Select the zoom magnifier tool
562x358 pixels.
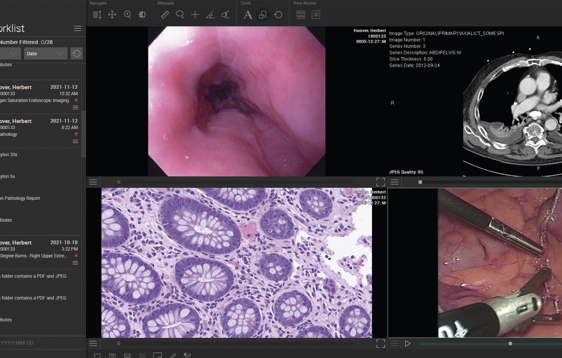[x=127, y=15]
